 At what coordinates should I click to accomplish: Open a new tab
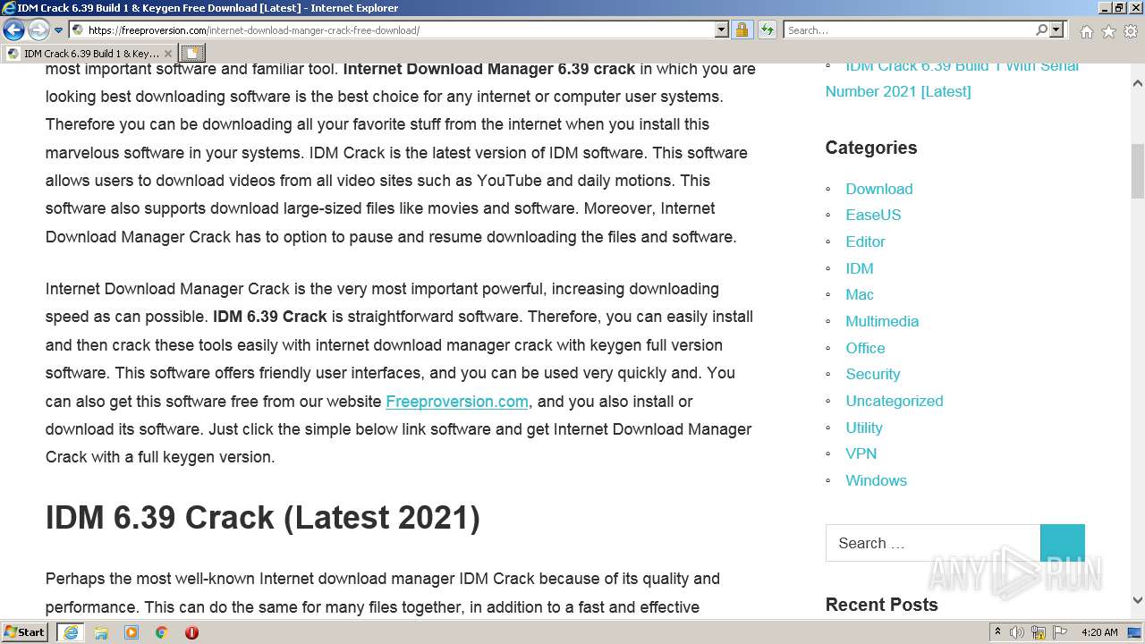coord(192,54)
